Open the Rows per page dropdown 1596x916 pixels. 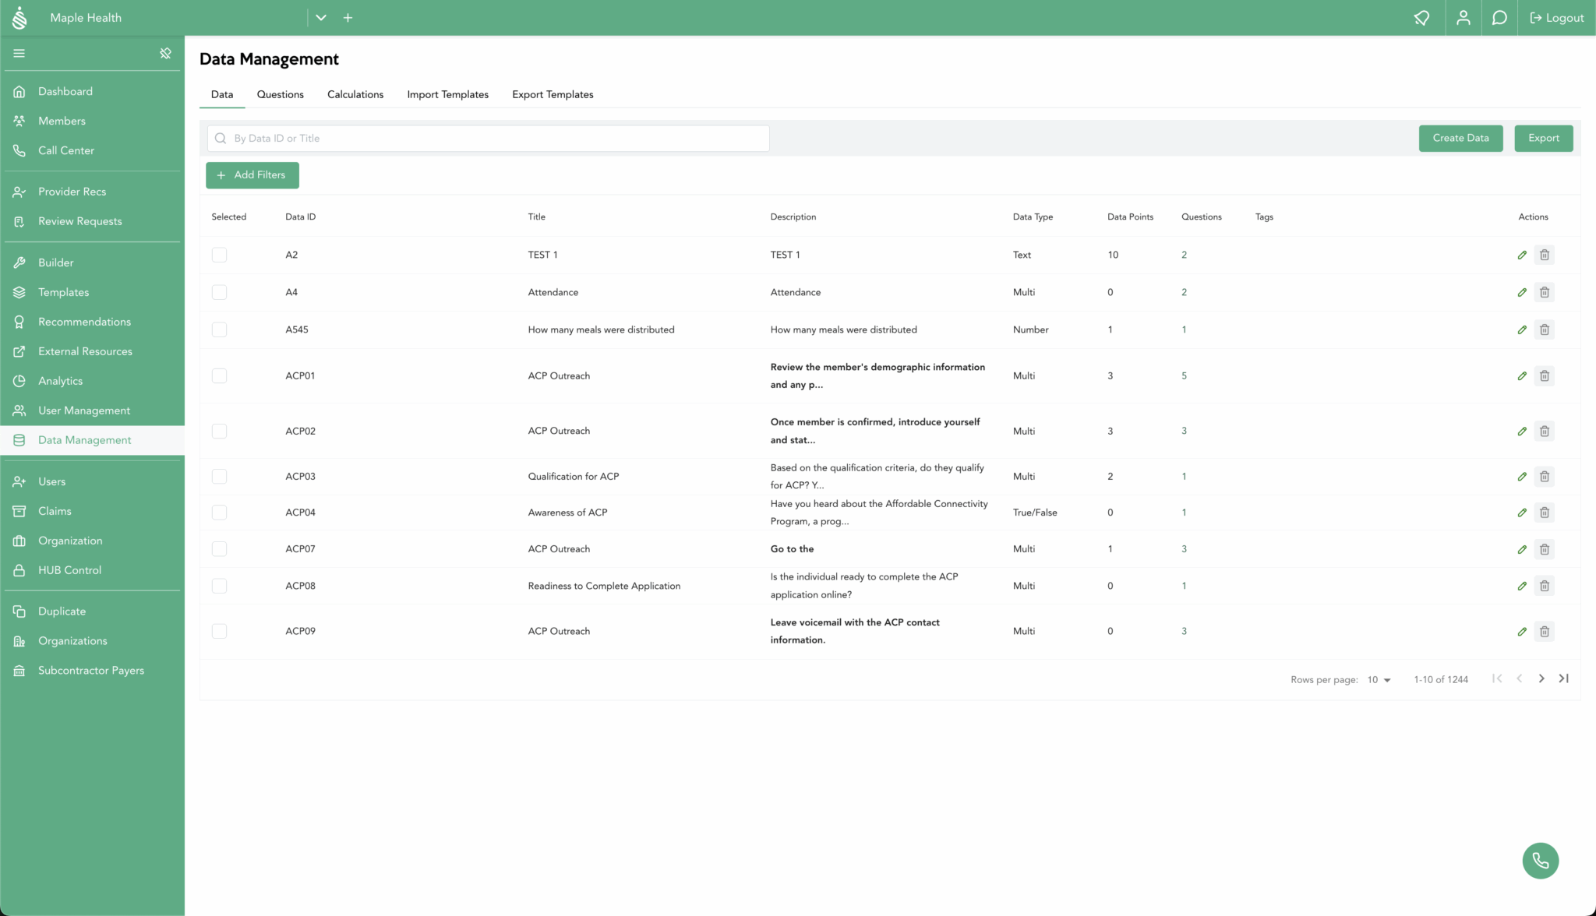(1378, 679)
